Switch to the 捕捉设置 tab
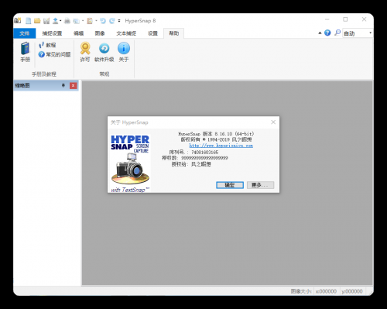This screenshot has height=309, width=387. 52,33
